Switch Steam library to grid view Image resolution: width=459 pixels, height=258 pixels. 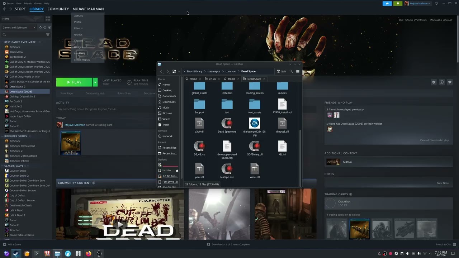[x=48, y=19]
